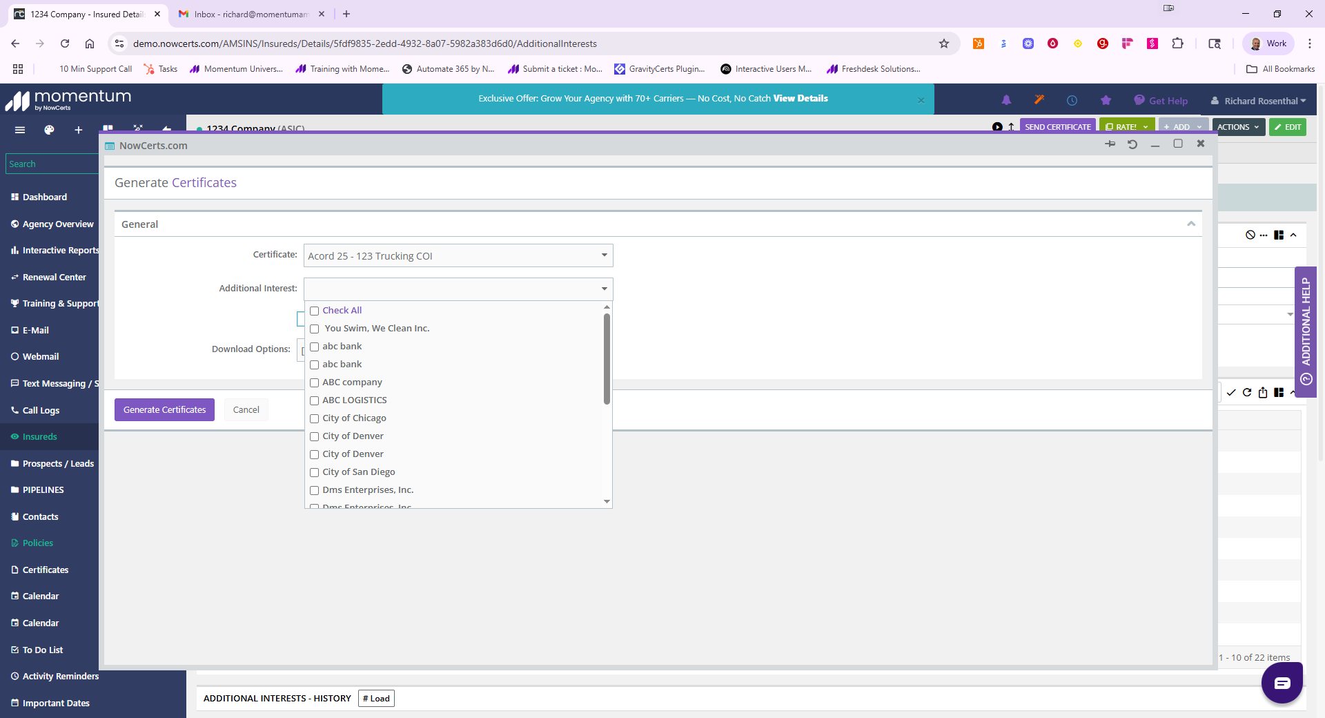
Task: Open the Chrome extensions puzzle icon
Action: click(x=1178, y=43)
